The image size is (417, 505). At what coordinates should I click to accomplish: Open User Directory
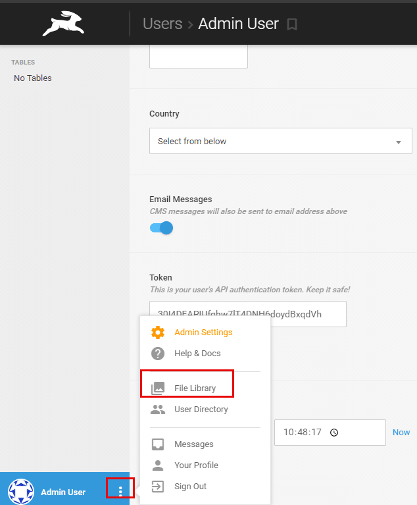tap(201, 410)
